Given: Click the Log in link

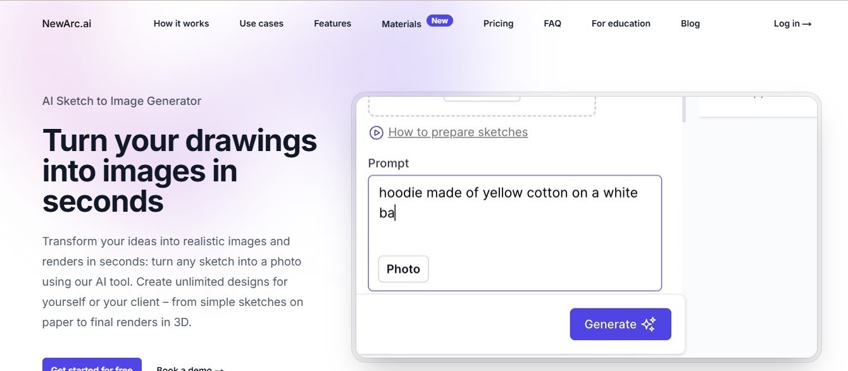Looking at the screenshot, I should 792,23.
